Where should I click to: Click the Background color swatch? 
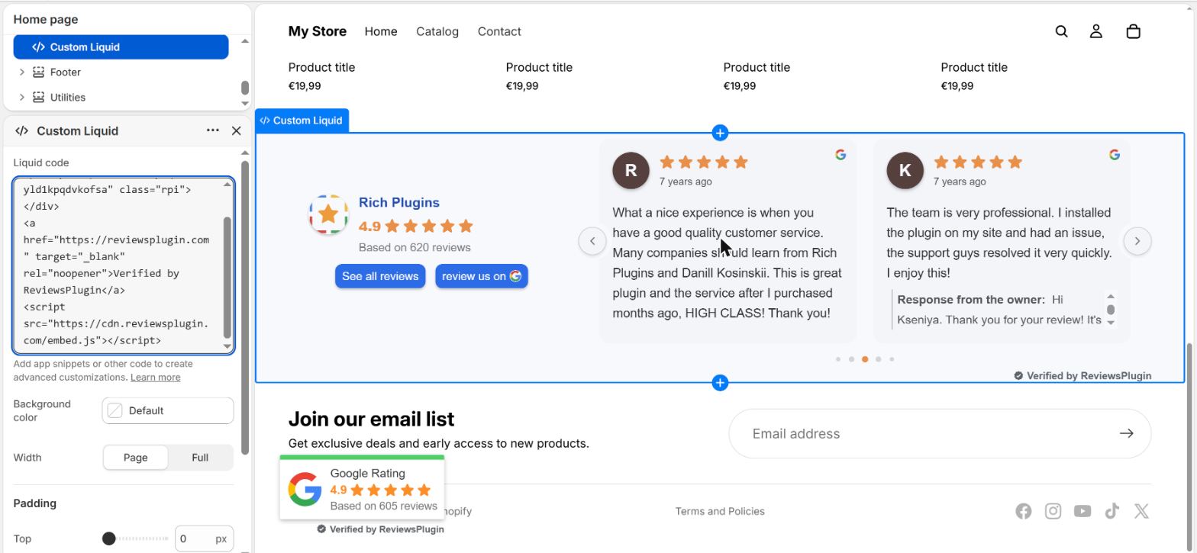tap(115, 410)
